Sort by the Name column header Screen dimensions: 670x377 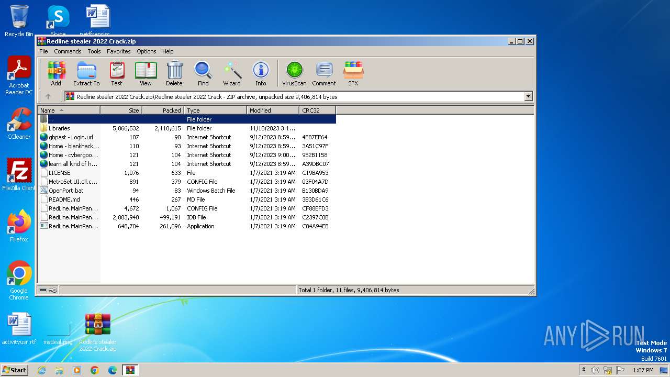[x=69, y=110]
